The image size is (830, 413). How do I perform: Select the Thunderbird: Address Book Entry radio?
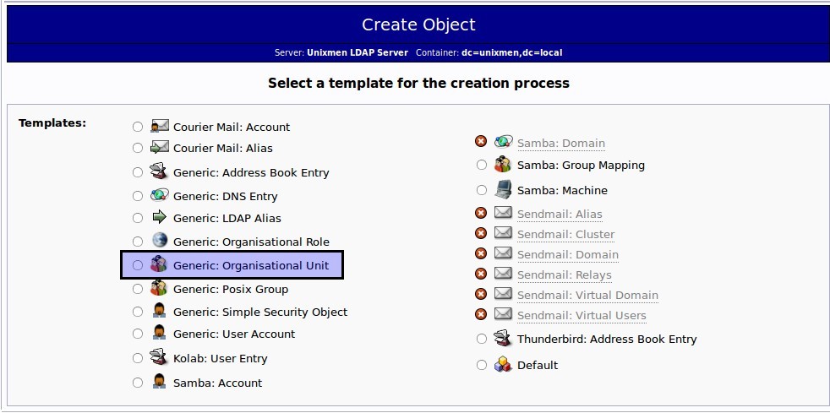pyautogui.click(x=481, y=339)
